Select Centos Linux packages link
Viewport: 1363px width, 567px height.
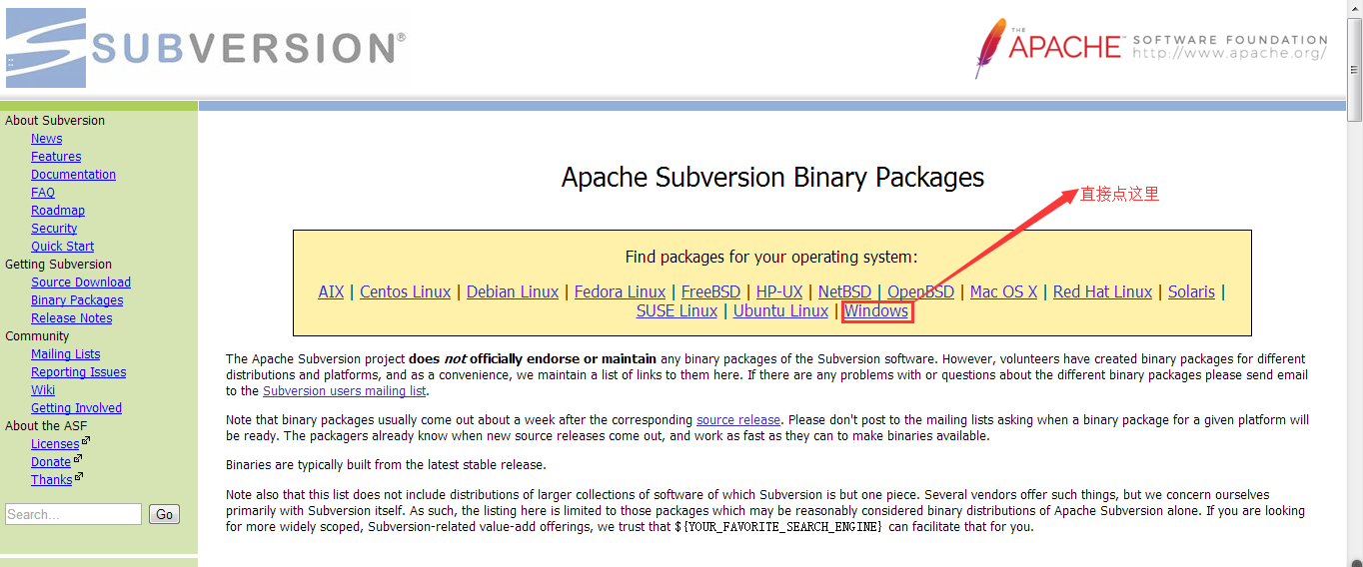click(x=405, y=291)
